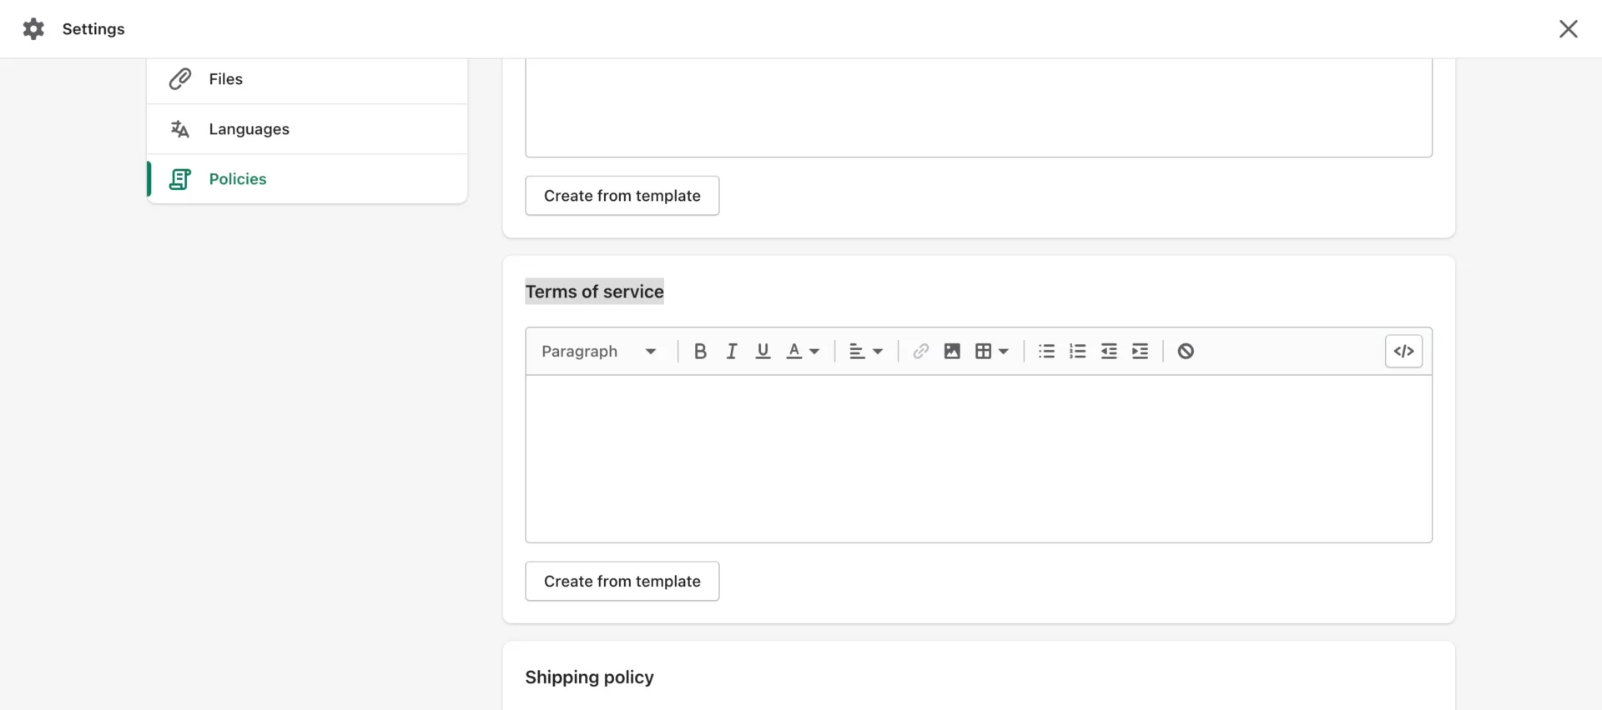1602x710 pixels.
Task: Close the Settings page
Action: point(1569,29)
